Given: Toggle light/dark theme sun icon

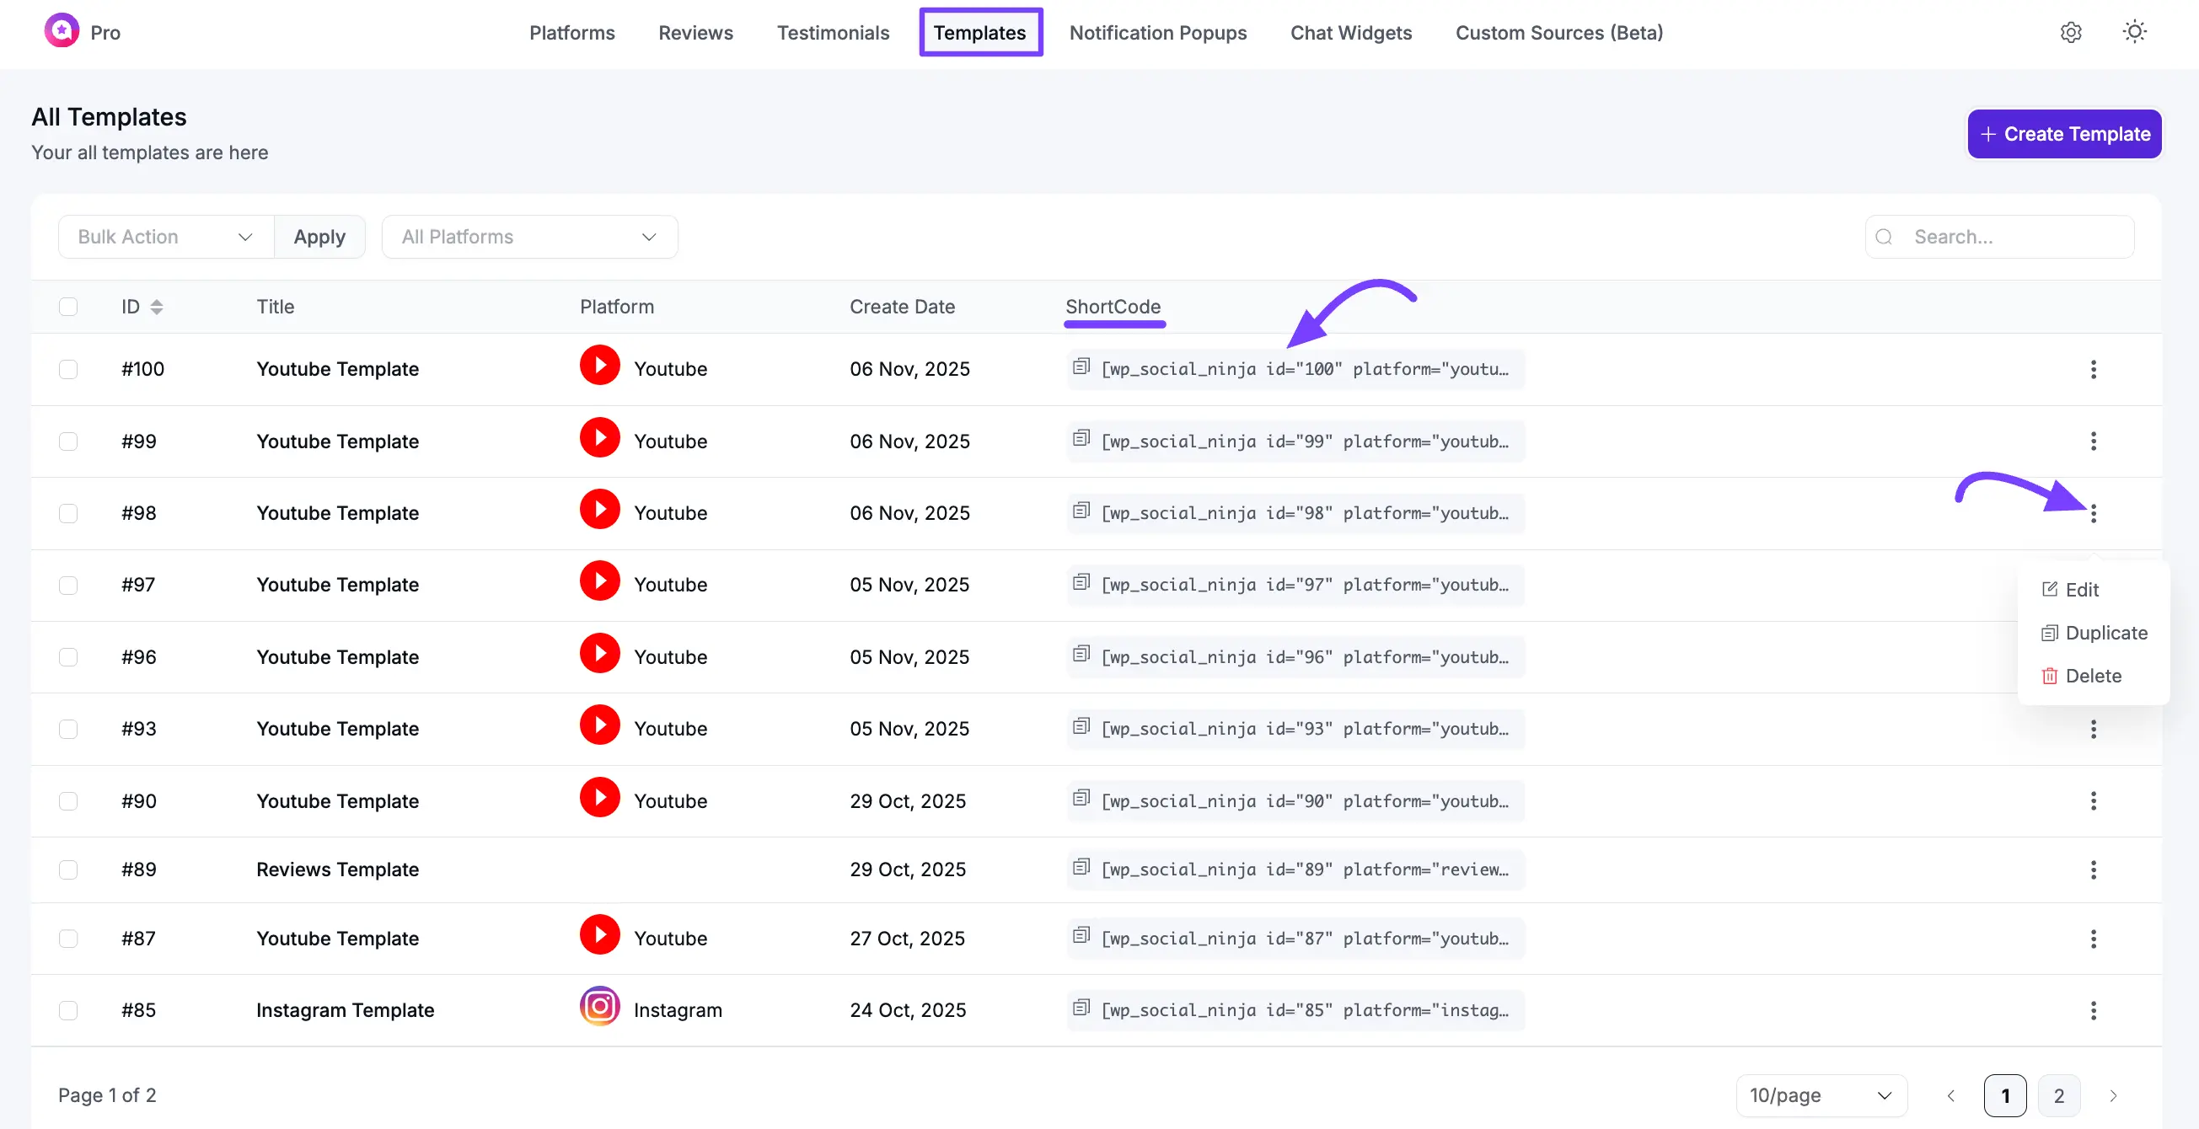Looking at the screenshot, I should [x=2134, y=32].
